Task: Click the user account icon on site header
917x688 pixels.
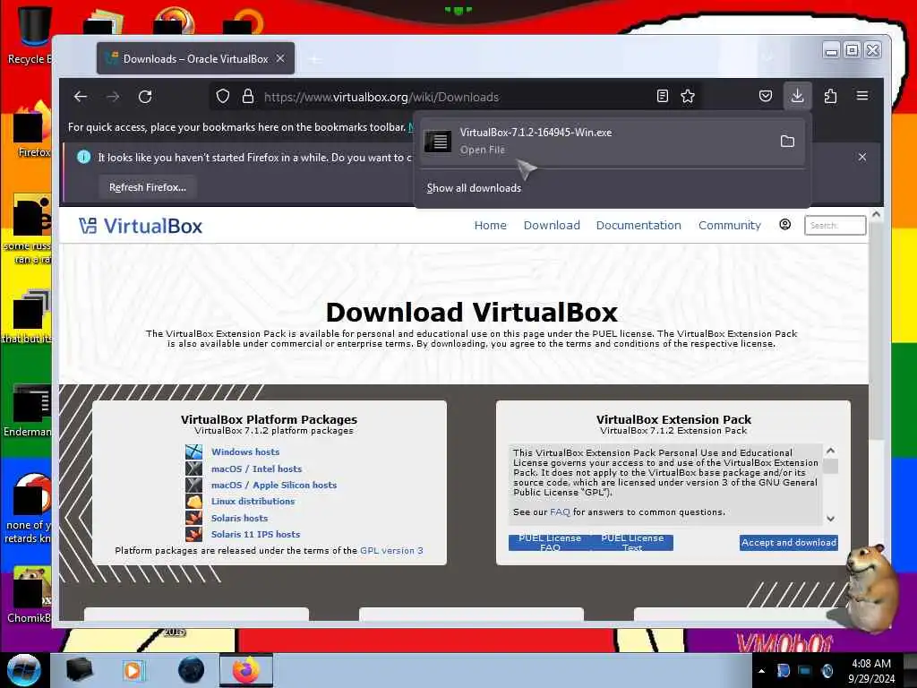Action: click(x=784, y=225)
